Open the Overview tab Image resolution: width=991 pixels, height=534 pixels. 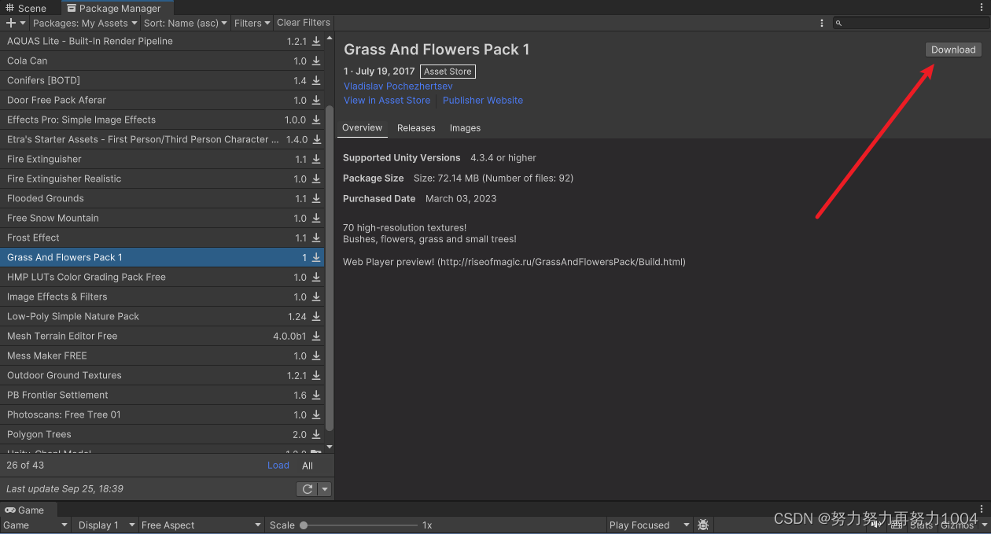tap(363, 127)
